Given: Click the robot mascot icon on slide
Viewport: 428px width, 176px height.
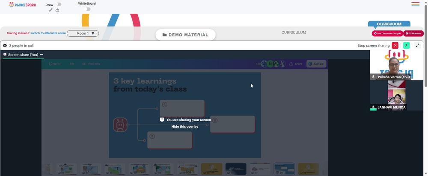Looking at the screenshot, I should click(x=120, y=125).
